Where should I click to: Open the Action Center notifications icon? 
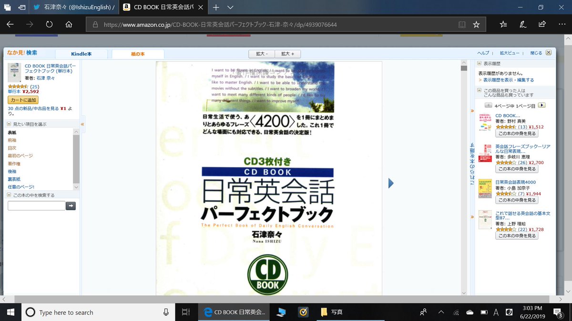tap(559, 312)
